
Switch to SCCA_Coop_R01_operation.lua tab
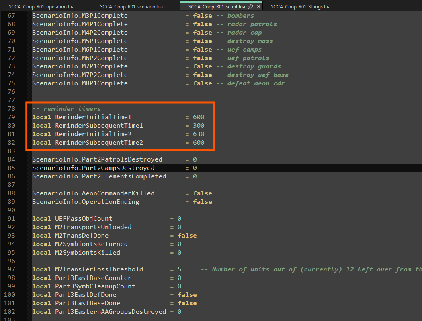point(41,7)
